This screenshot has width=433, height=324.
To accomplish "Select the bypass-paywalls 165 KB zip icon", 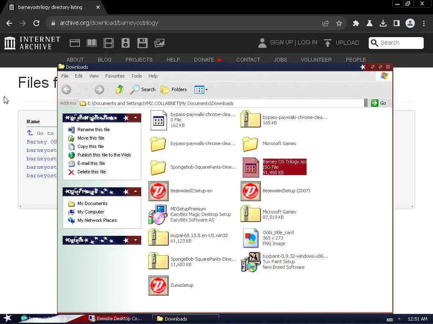I will 250,119.
